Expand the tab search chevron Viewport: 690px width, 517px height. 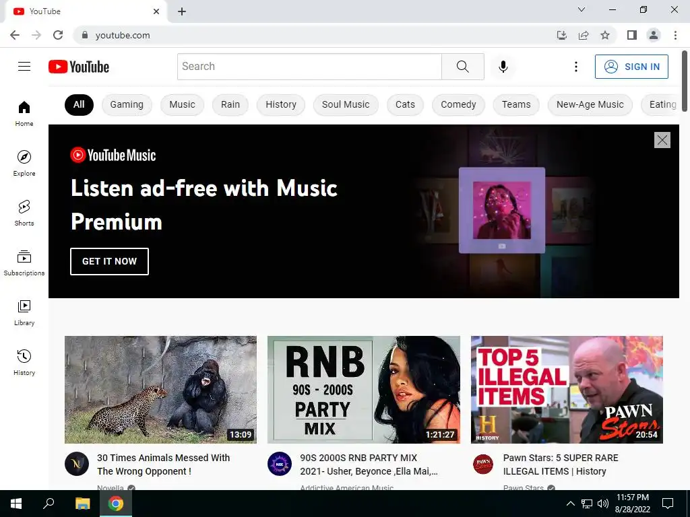click(x=582, y=9)
